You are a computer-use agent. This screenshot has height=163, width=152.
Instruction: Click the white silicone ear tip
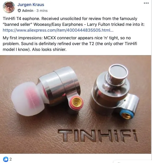click(x=28, y=99)
